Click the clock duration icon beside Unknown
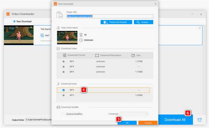 [x=81, y=40]
